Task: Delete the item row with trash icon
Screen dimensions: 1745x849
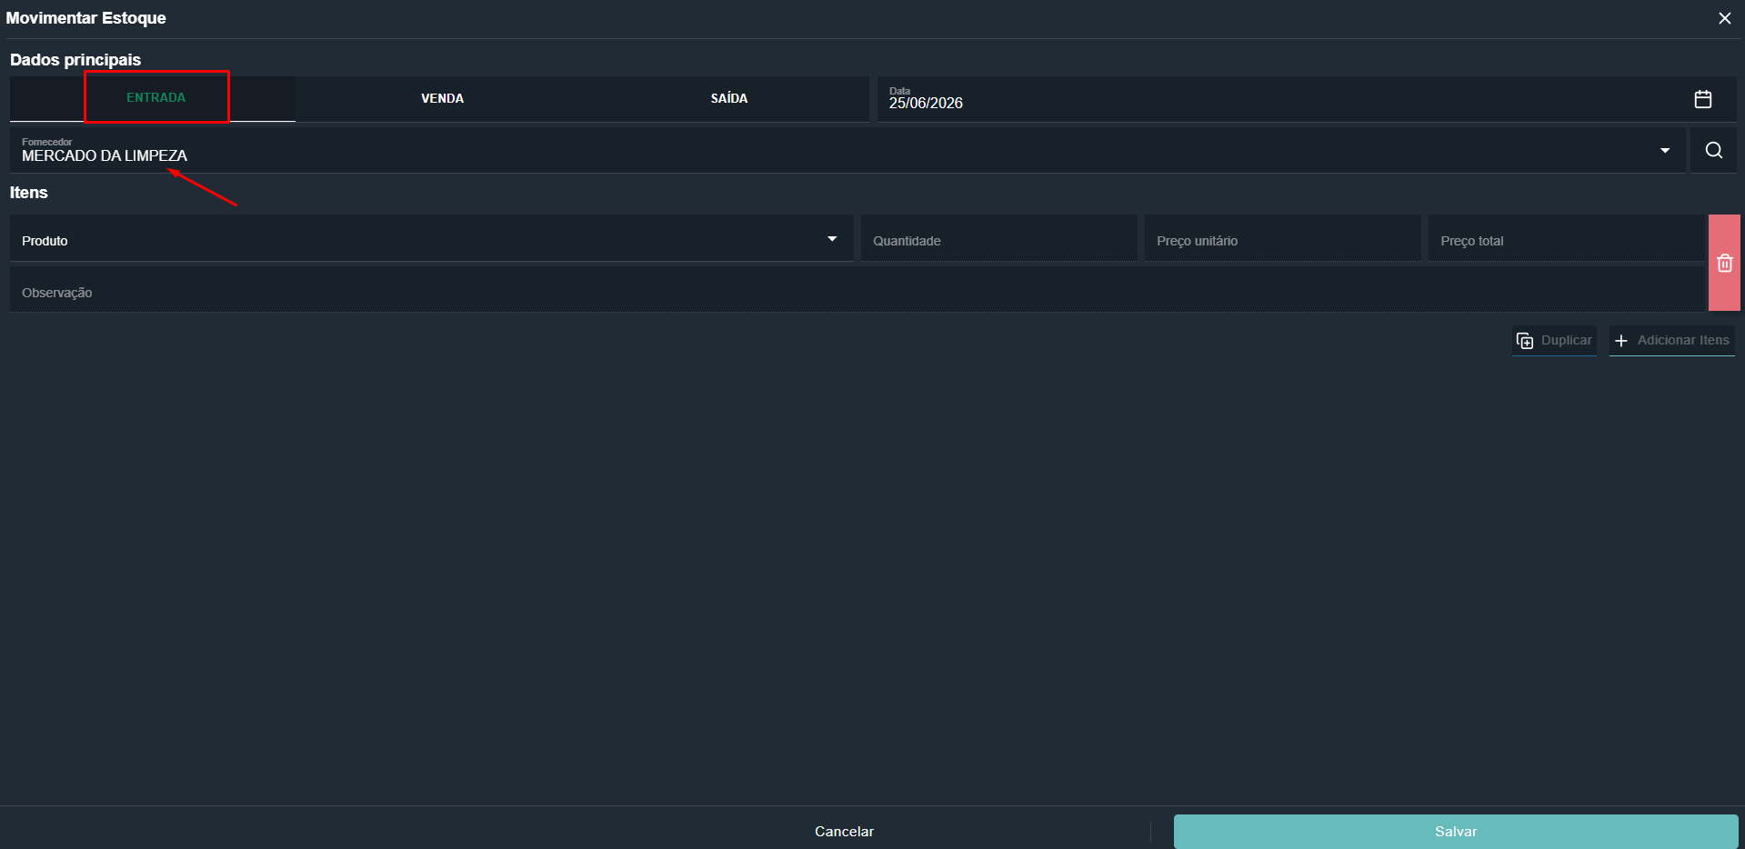Action: (1724, 264)
